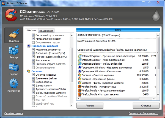The image size is (165, 118).
Task: Toggle Дампы памяти checkbox
Action: tap(33, 86)
